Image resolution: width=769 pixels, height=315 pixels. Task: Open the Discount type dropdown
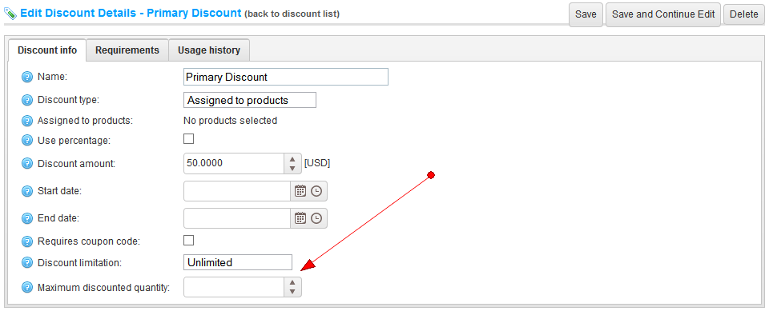click(x=250, y=100)
